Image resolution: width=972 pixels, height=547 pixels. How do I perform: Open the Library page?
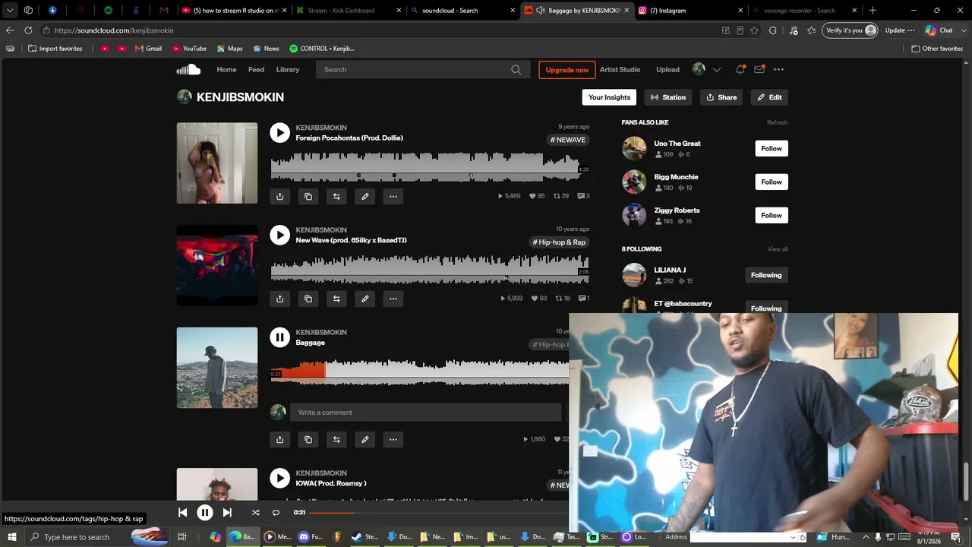tap(288, 69)
